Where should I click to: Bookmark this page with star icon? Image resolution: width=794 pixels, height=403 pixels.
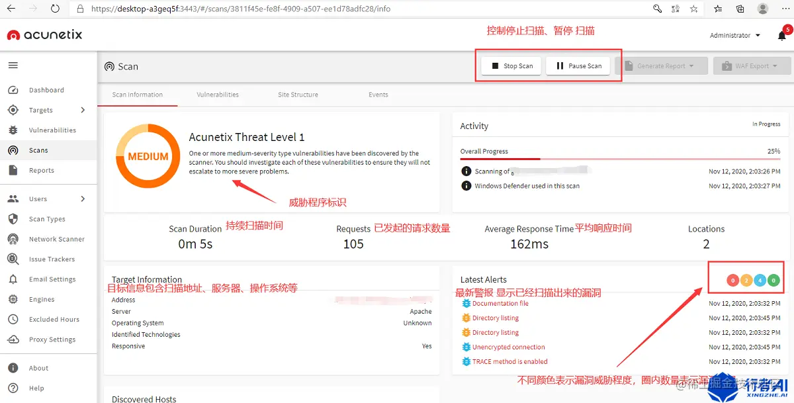pyautogui.click(x=693, y=9)
